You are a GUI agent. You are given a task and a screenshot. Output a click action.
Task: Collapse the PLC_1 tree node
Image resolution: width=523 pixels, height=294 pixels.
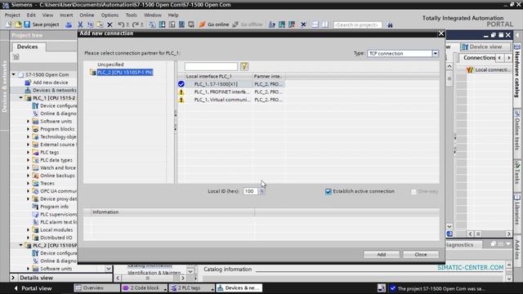(x=20, y=98)
